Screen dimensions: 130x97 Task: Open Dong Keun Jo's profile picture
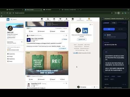(29, 85)
